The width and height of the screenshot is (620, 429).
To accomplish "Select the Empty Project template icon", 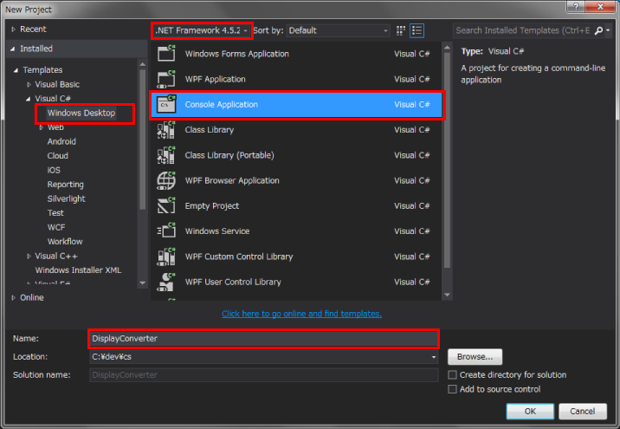I will (166, 205).
